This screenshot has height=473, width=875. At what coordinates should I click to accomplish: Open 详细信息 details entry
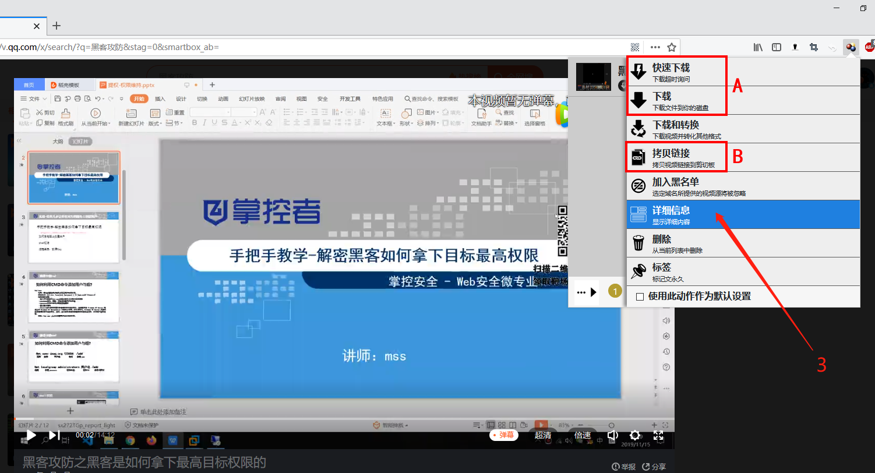(x=743, y=214)
